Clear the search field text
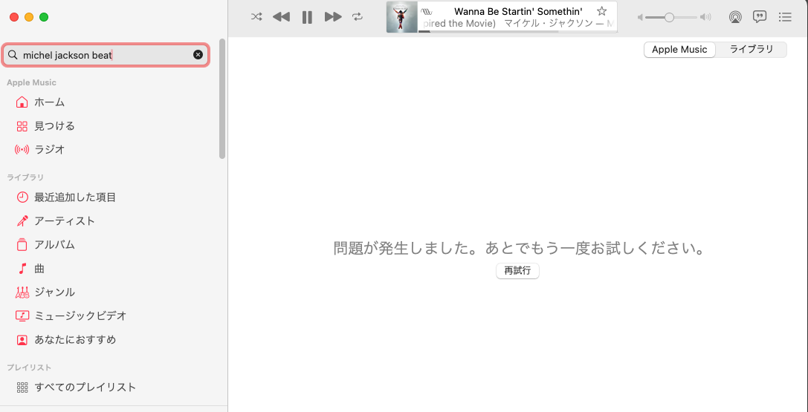 coord(198,55)
